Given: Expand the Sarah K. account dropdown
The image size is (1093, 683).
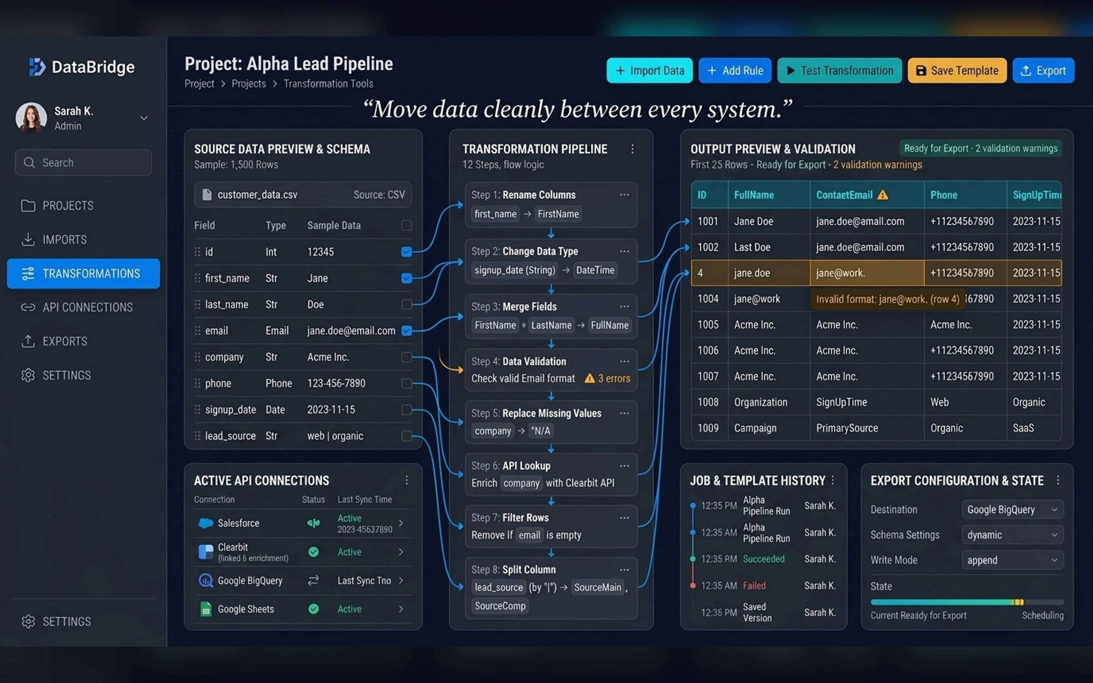Looking at the screenshot, I should pyautogui.click(x=144, y=118).
